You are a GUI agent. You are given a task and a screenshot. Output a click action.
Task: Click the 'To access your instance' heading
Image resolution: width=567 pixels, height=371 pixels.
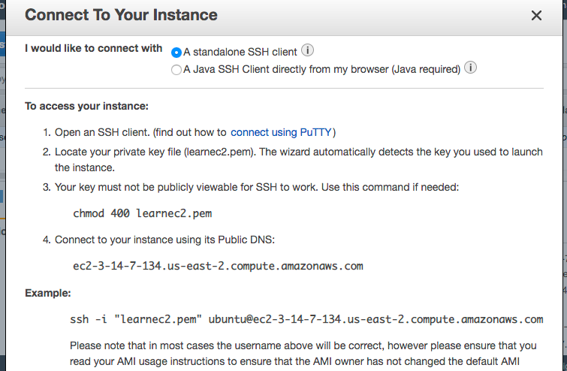coord(87,106)
